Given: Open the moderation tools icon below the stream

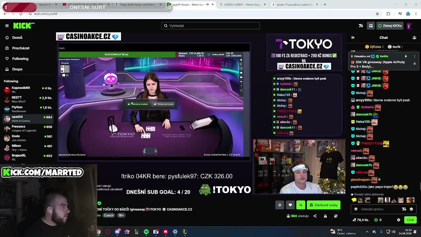Looking at the screenshot, I should click(336, 216).
